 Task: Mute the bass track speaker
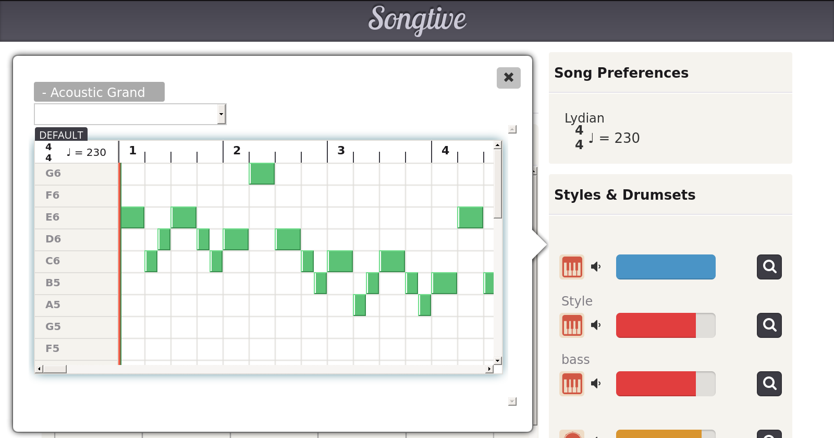point(596,384)
